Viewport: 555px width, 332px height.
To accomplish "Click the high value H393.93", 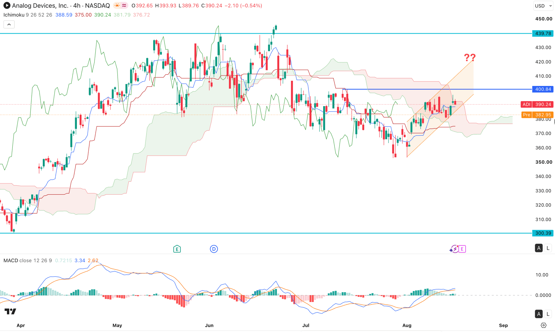I will (166, 5).
